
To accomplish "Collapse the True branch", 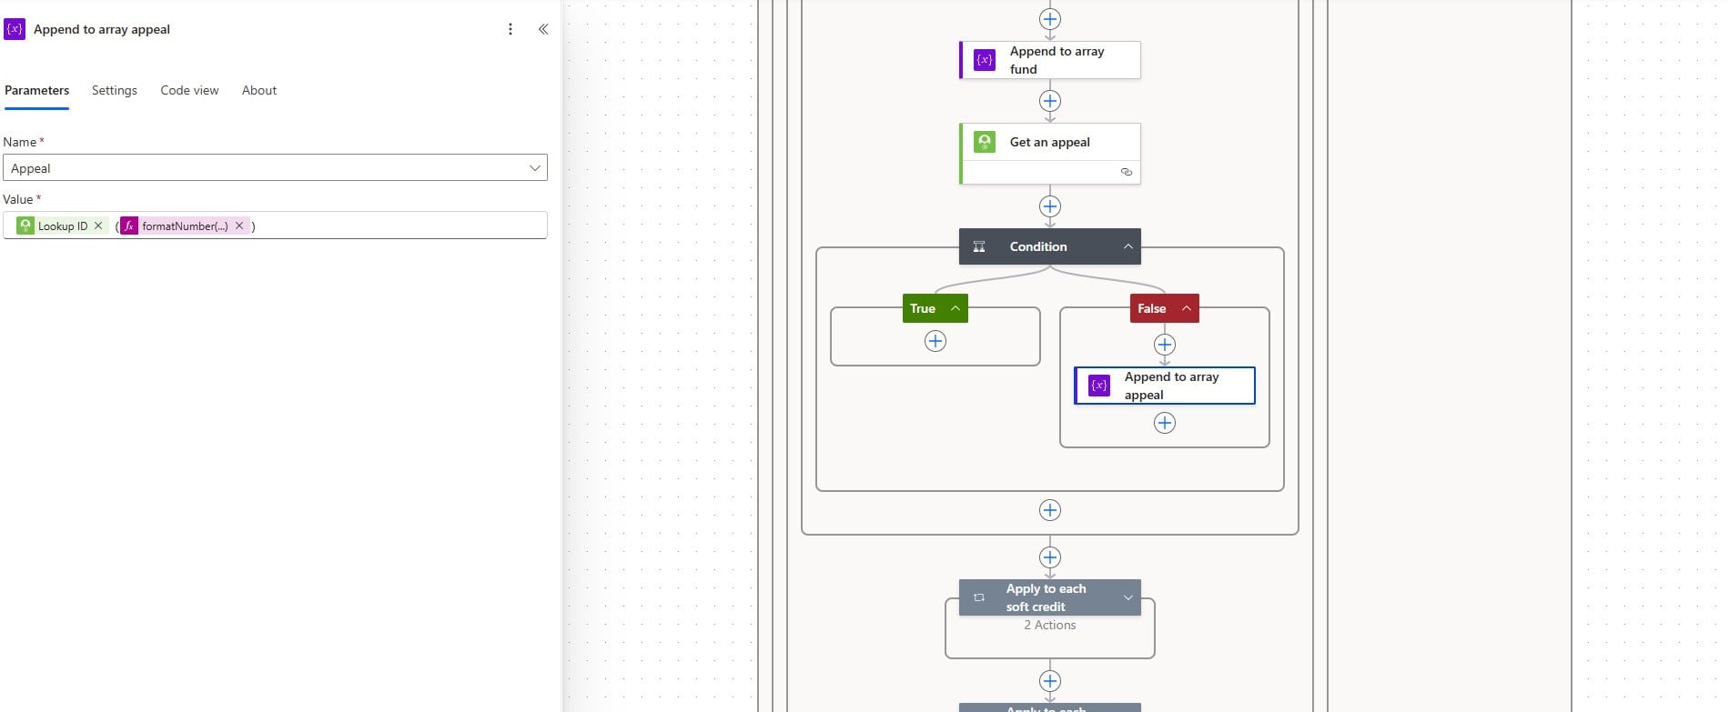I will click(x=955, y=308).
